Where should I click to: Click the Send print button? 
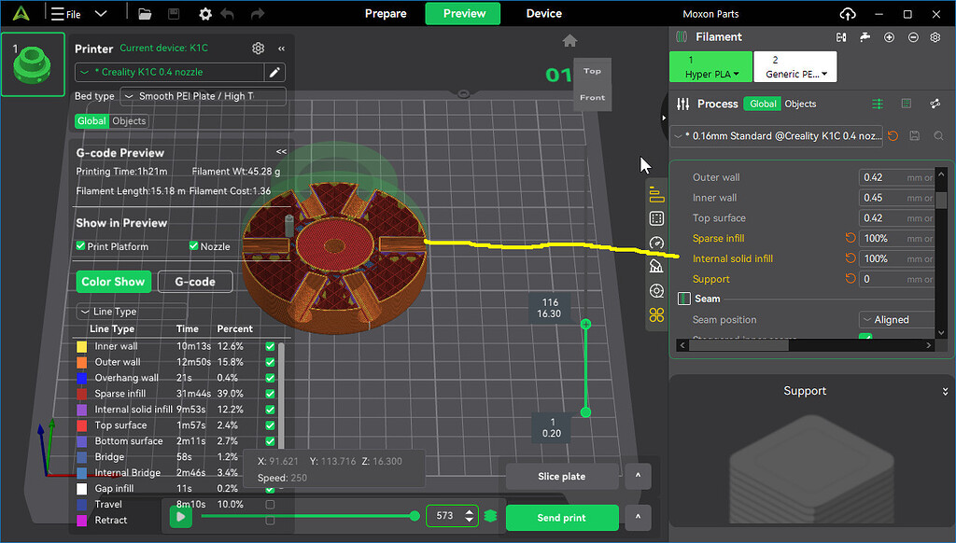click(x=562, y=518)
